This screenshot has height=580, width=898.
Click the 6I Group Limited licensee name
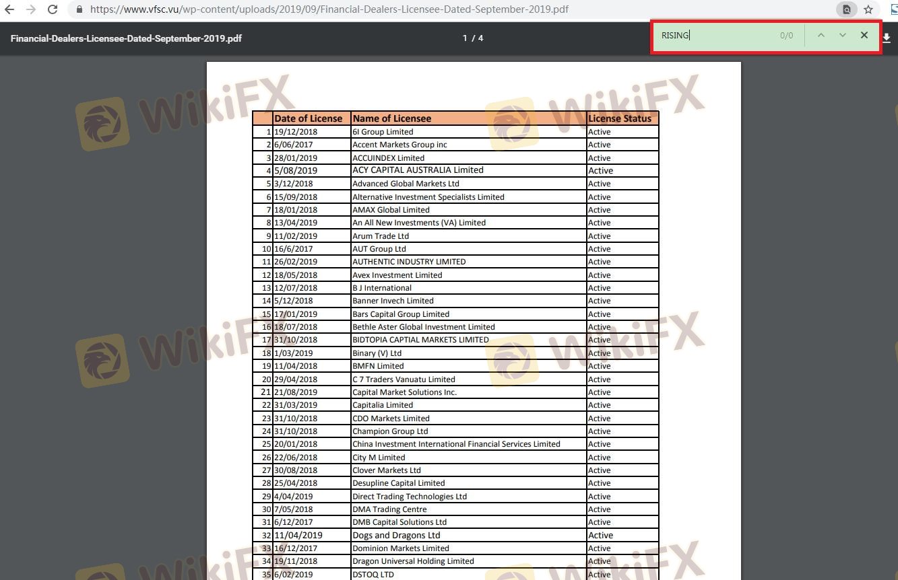pos(383,132)
